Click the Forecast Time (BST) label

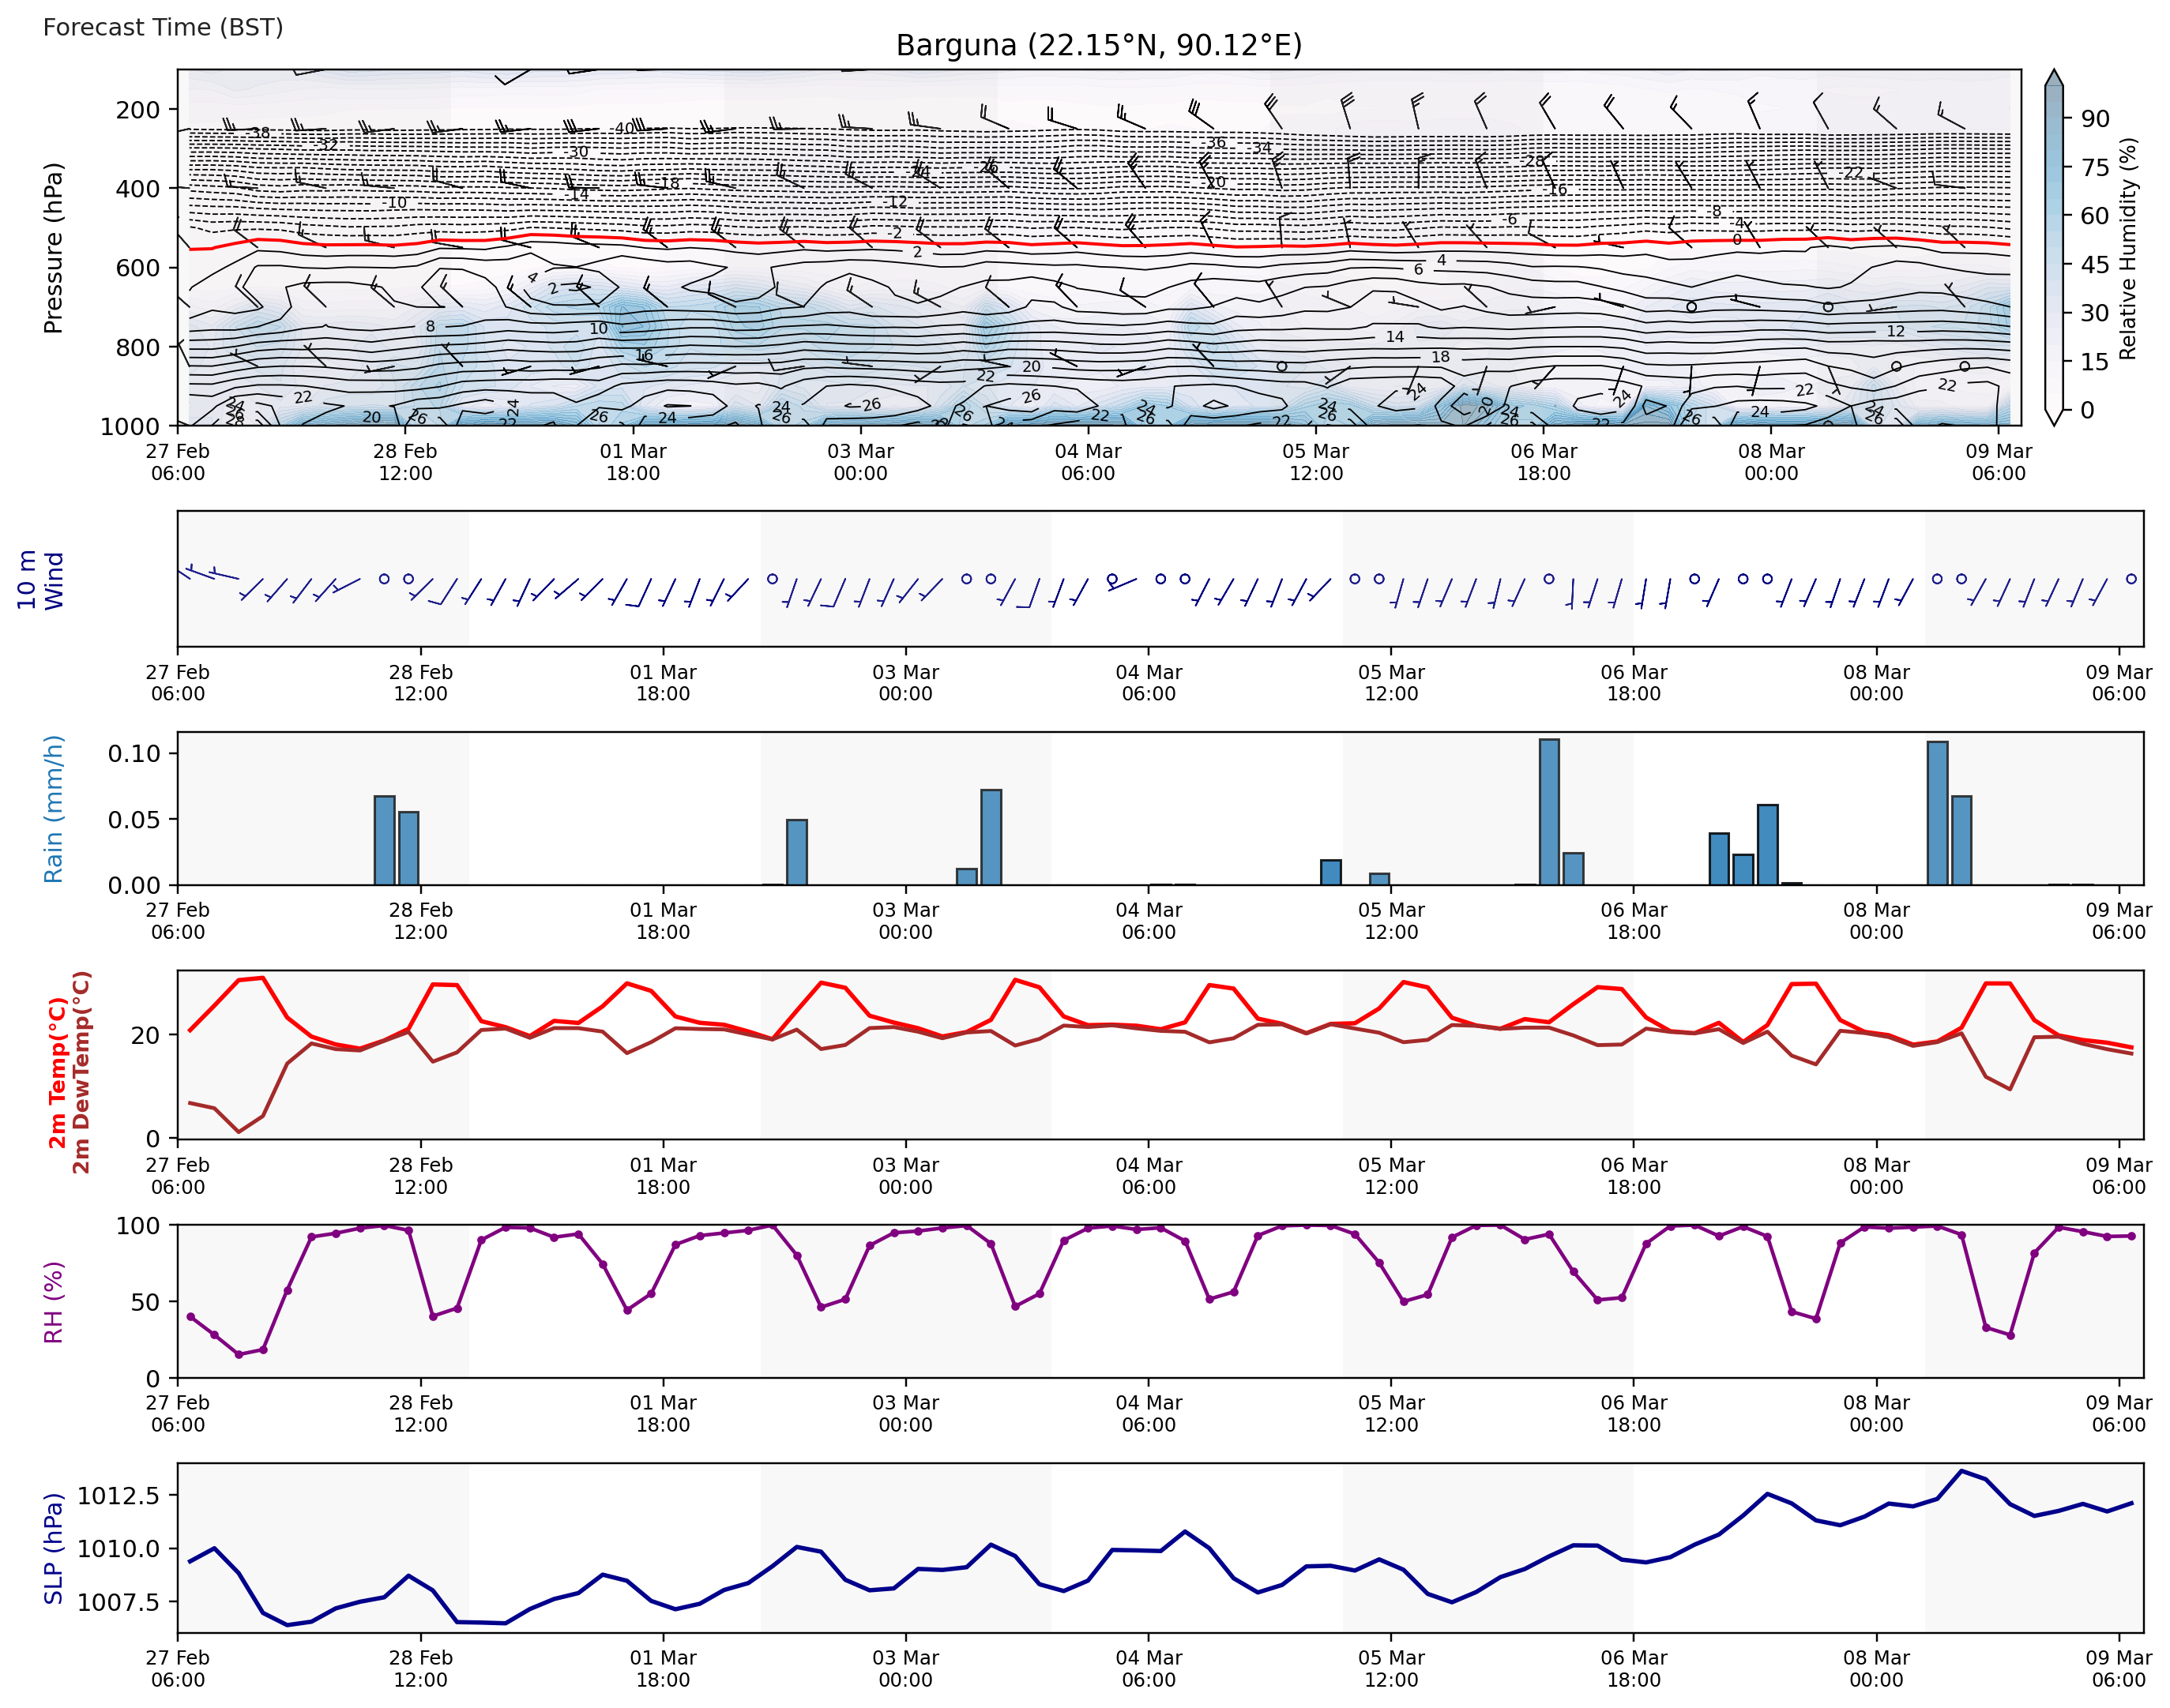click(x=163, y=27)
